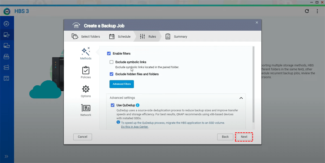The height and width of the screenshot is (163, 325).
Task: Open the Sync sidebar icon
Action: (6, 46)
